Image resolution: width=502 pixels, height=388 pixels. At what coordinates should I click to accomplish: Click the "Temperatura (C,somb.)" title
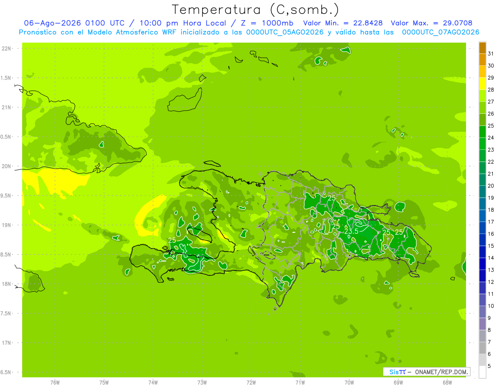[255, 9]
